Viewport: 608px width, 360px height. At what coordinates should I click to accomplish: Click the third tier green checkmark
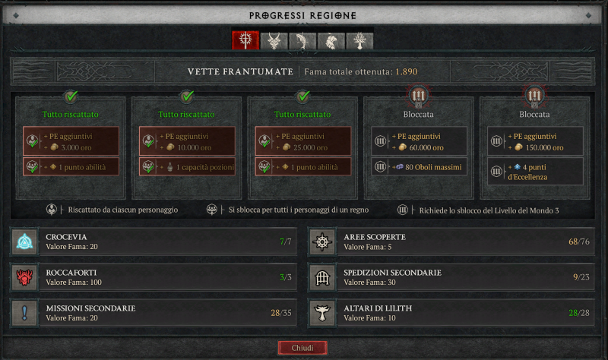pyautogui.click(x=302, y=96)
